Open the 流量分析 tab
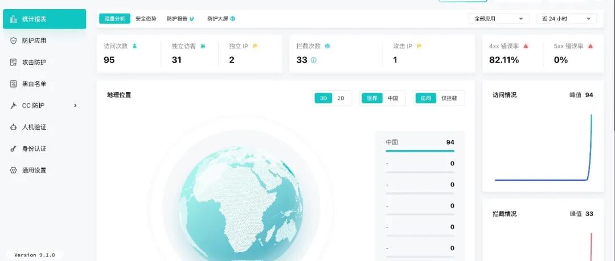Screen dimensions: 615x261 (x=114, y=19)
